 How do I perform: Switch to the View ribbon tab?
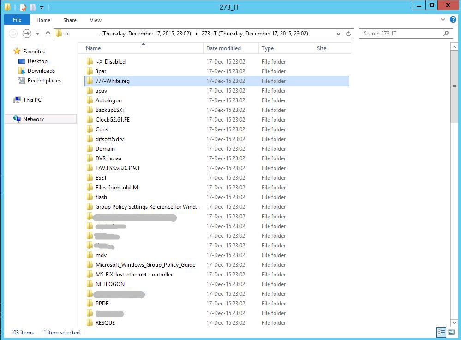coord(96,20)
